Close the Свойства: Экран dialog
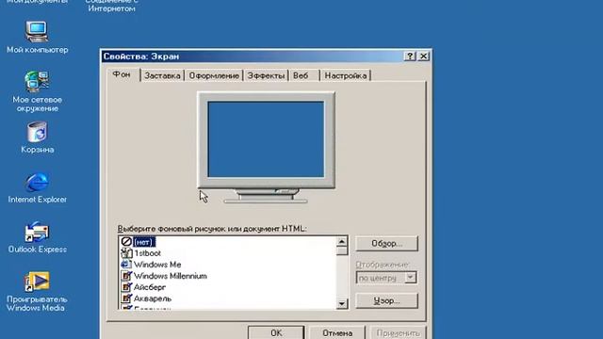This screenshot has height=339, width=603. [423, 56]
